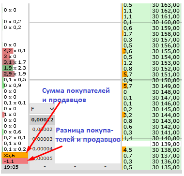Click price level 30 155,00
Viewport: 184px width, 176px height.
[166, 51]
